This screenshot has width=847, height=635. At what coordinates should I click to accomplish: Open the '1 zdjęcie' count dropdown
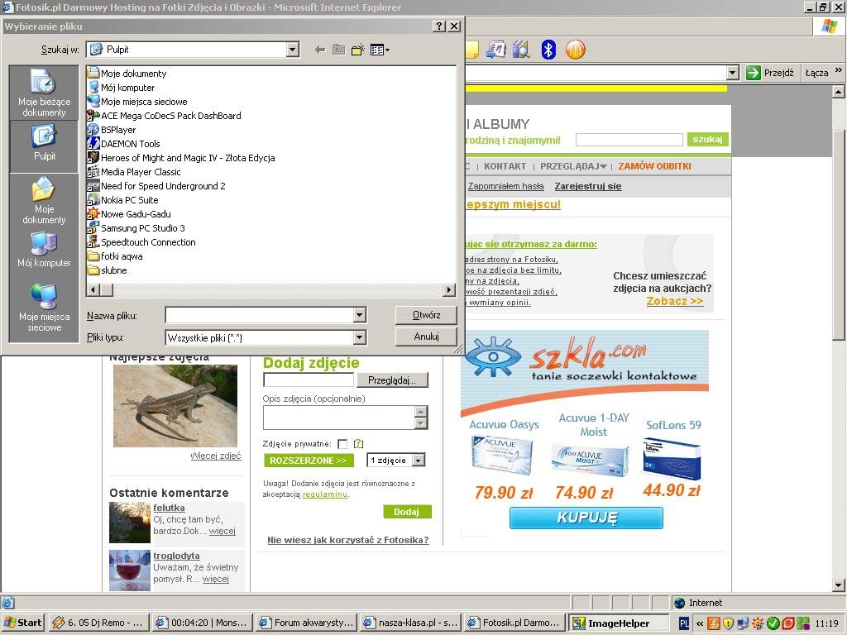pos(418,460)
